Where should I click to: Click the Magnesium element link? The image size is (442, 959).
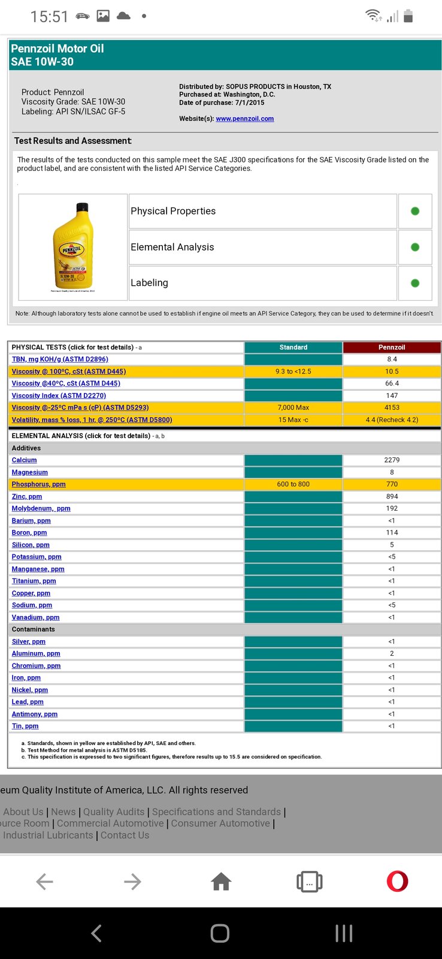(x=29, y=472)
